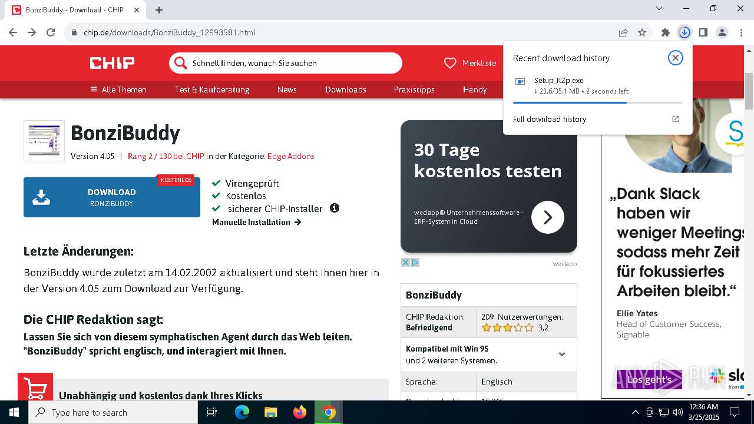Screen dimensions: 754x424
Task: Open the Test & Kaufberatung menu item
Action: pyautogui.click(x=212, y=90)
